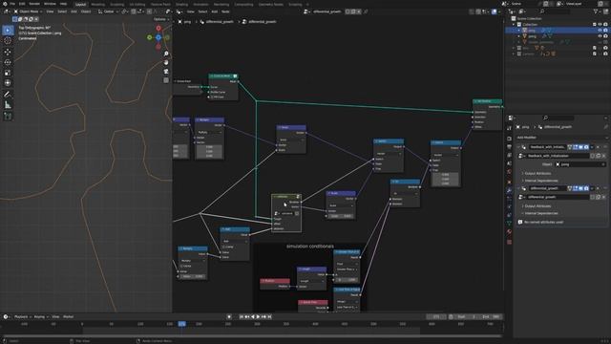This screenshot has height=344, width=611.
Task: Switch to the Modeling workspace tab
Action: pos(97,4)
